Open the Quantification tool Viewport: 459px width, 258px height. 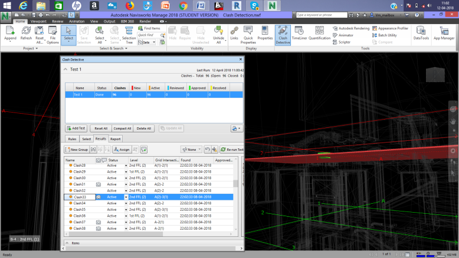coord(319,33)
